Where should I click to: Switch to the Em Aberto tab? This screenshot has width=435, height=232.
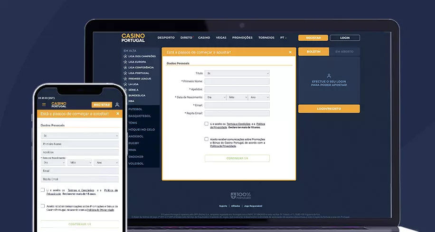[x=344, y=52]
